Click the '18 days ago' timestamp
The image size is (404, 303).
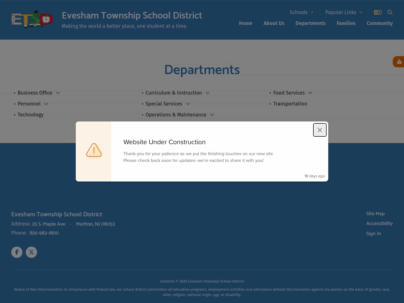click(x=315, y=176)
